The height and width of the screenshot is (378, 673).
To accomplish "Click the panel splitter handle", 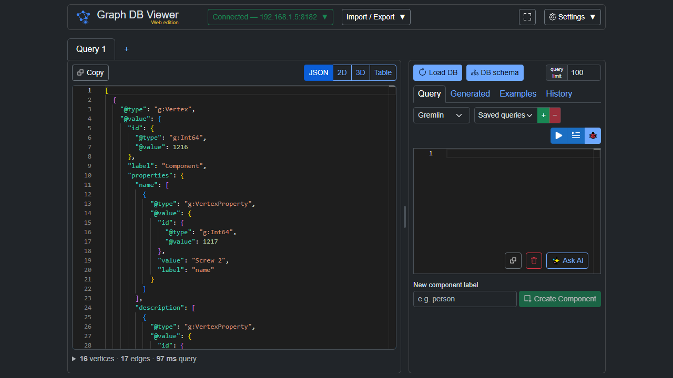I will (x=405, y=216).
